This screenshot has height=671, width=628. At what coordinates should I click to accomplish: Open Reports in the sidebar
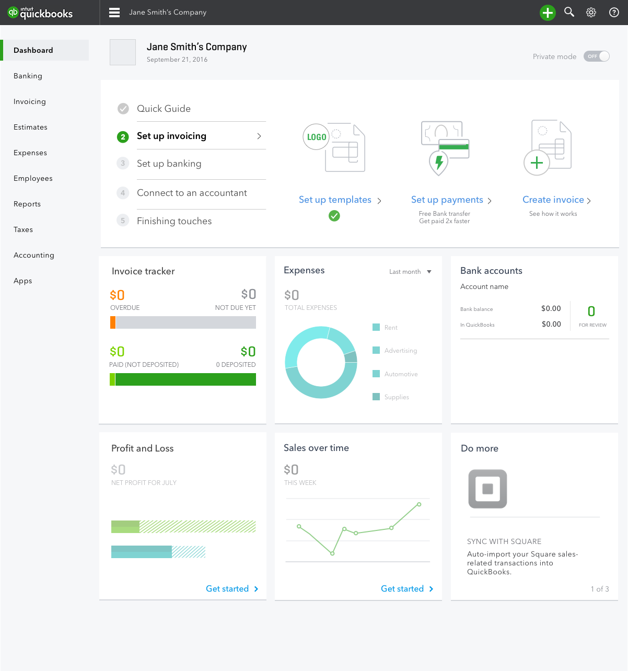click(27, 204)
